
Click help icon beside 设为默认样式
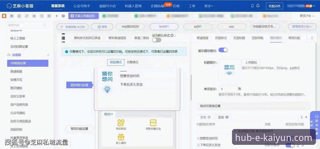tap(172, 35)
